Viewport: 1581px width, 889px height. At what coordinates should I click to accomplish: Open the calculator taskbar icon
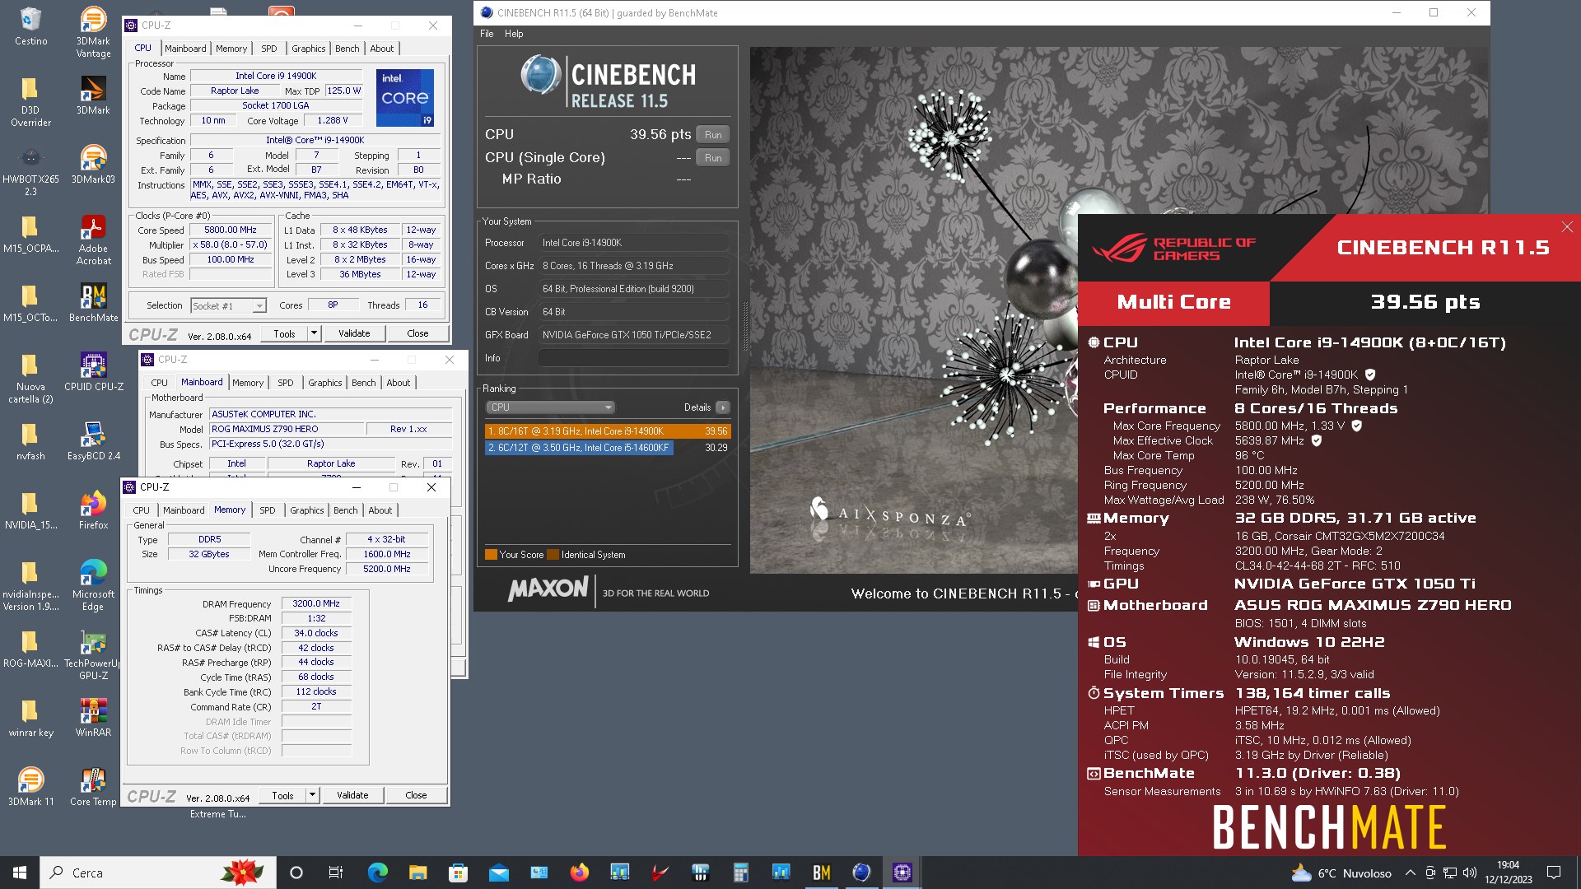pyautogui.click(x=740, y=873)
